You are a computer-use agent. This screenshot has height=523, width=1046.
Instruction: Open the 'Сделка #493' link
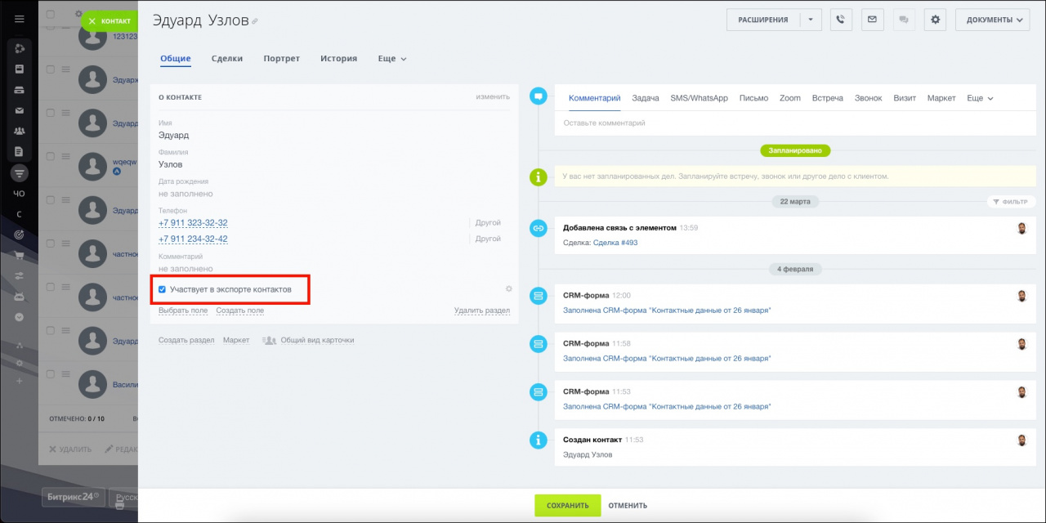[x=615, y=243]
